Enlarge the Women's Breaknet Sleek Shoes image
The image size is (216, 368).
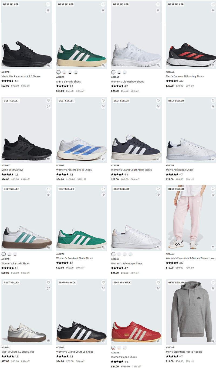pyautogui.click(x=103, y=247)
